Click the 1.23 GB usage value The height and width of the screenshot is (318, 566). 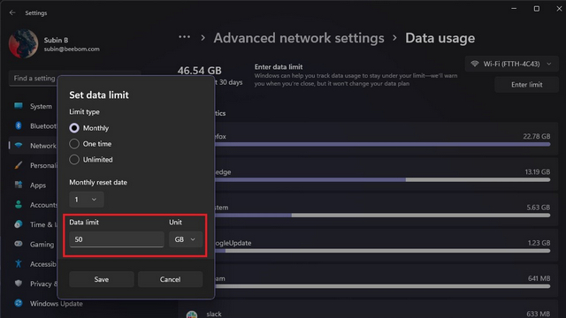(539, 243)
